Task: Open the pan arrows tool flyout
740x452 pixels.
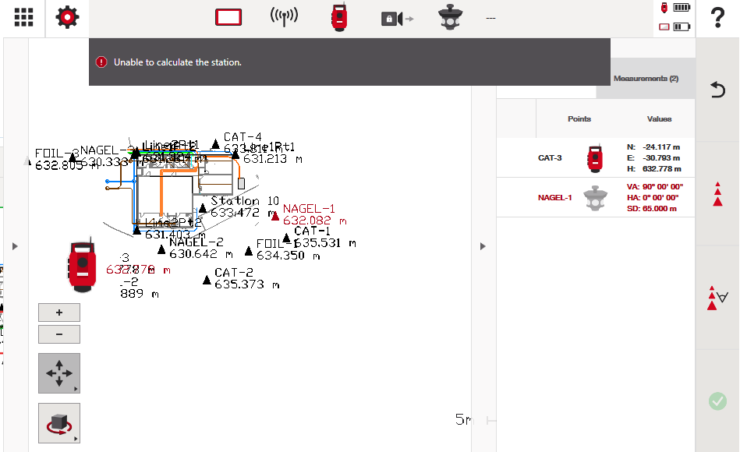Action: click(59, 373)
